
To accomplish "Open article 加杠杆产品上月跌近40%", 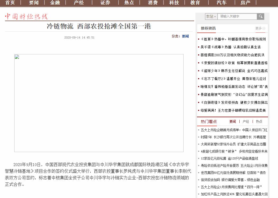I will 234,194.
